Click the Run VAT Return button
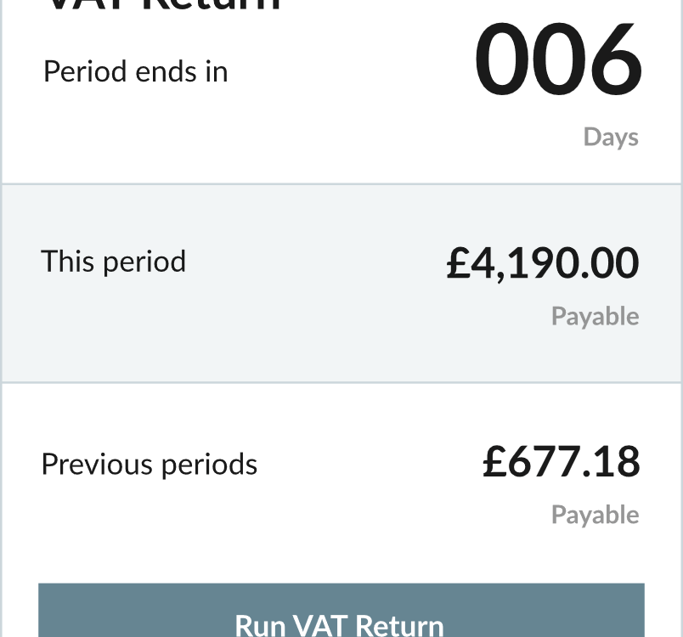This screenshot has width=683, height=637. click(341, 610)
